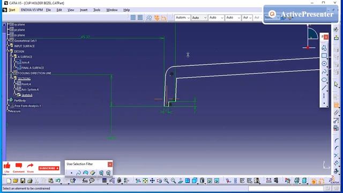Toggle Snap to Point grid icon
The height and width of the screenshot is (193, 343).
(x=140, y=18)
